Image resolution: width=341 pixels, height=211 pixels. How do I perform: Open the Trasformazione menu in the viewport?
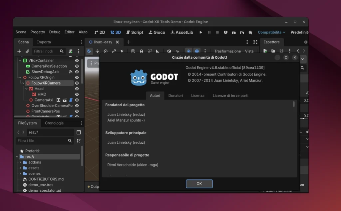tap(227, 51)
